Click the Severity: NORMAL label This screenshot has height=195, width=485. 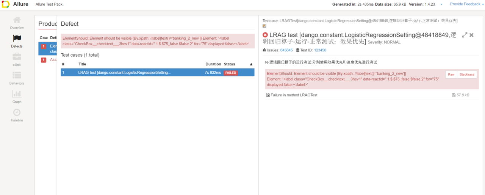point(384,42)
